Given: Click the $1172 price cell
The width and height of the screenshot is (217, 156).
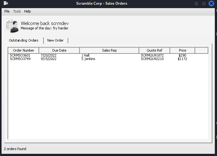Looking at the screenshot, I should pyautogui.click(x=182, y=59).
